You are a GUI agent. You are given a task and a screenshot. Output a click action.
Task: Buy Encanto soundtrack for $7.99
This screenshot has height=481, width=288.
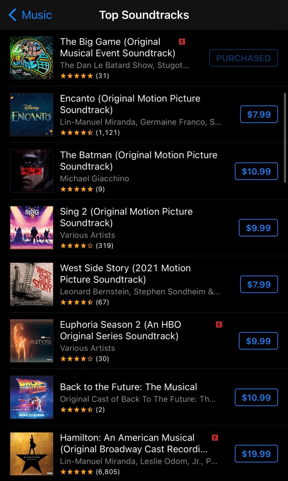pos(258,115)
